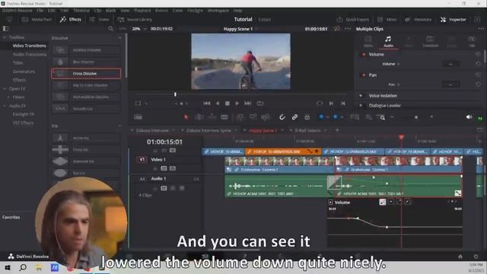487x274 pixels.
Task: Open the Mixer panel
Action: point(387,19)
